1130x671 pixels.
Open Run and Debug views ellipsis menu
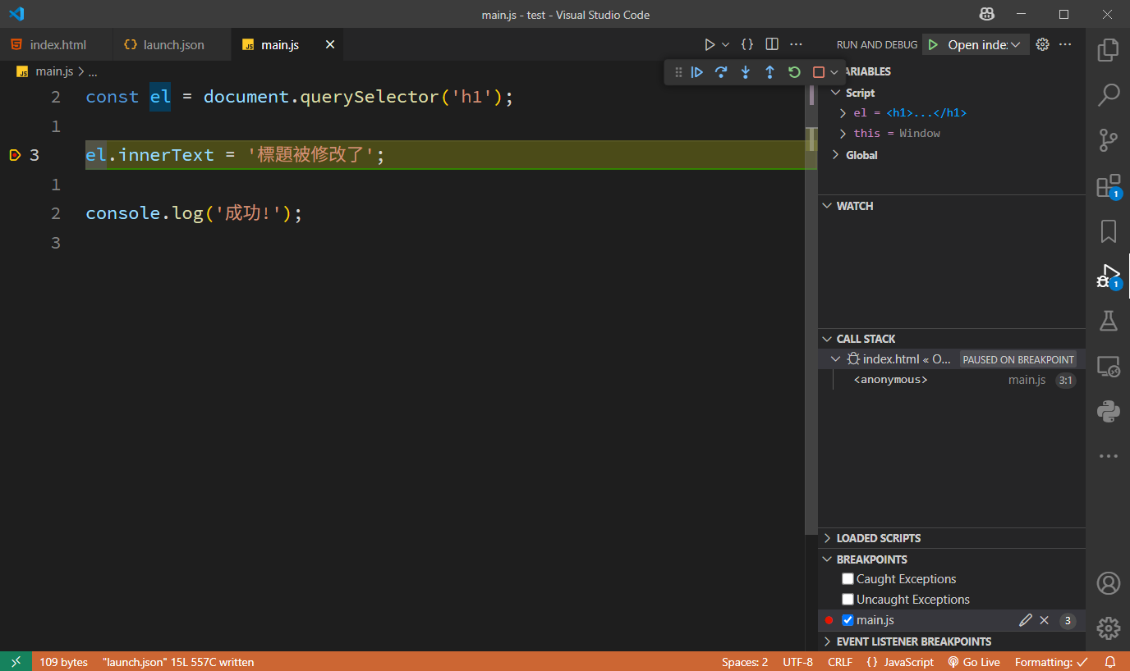point(1065,44)
